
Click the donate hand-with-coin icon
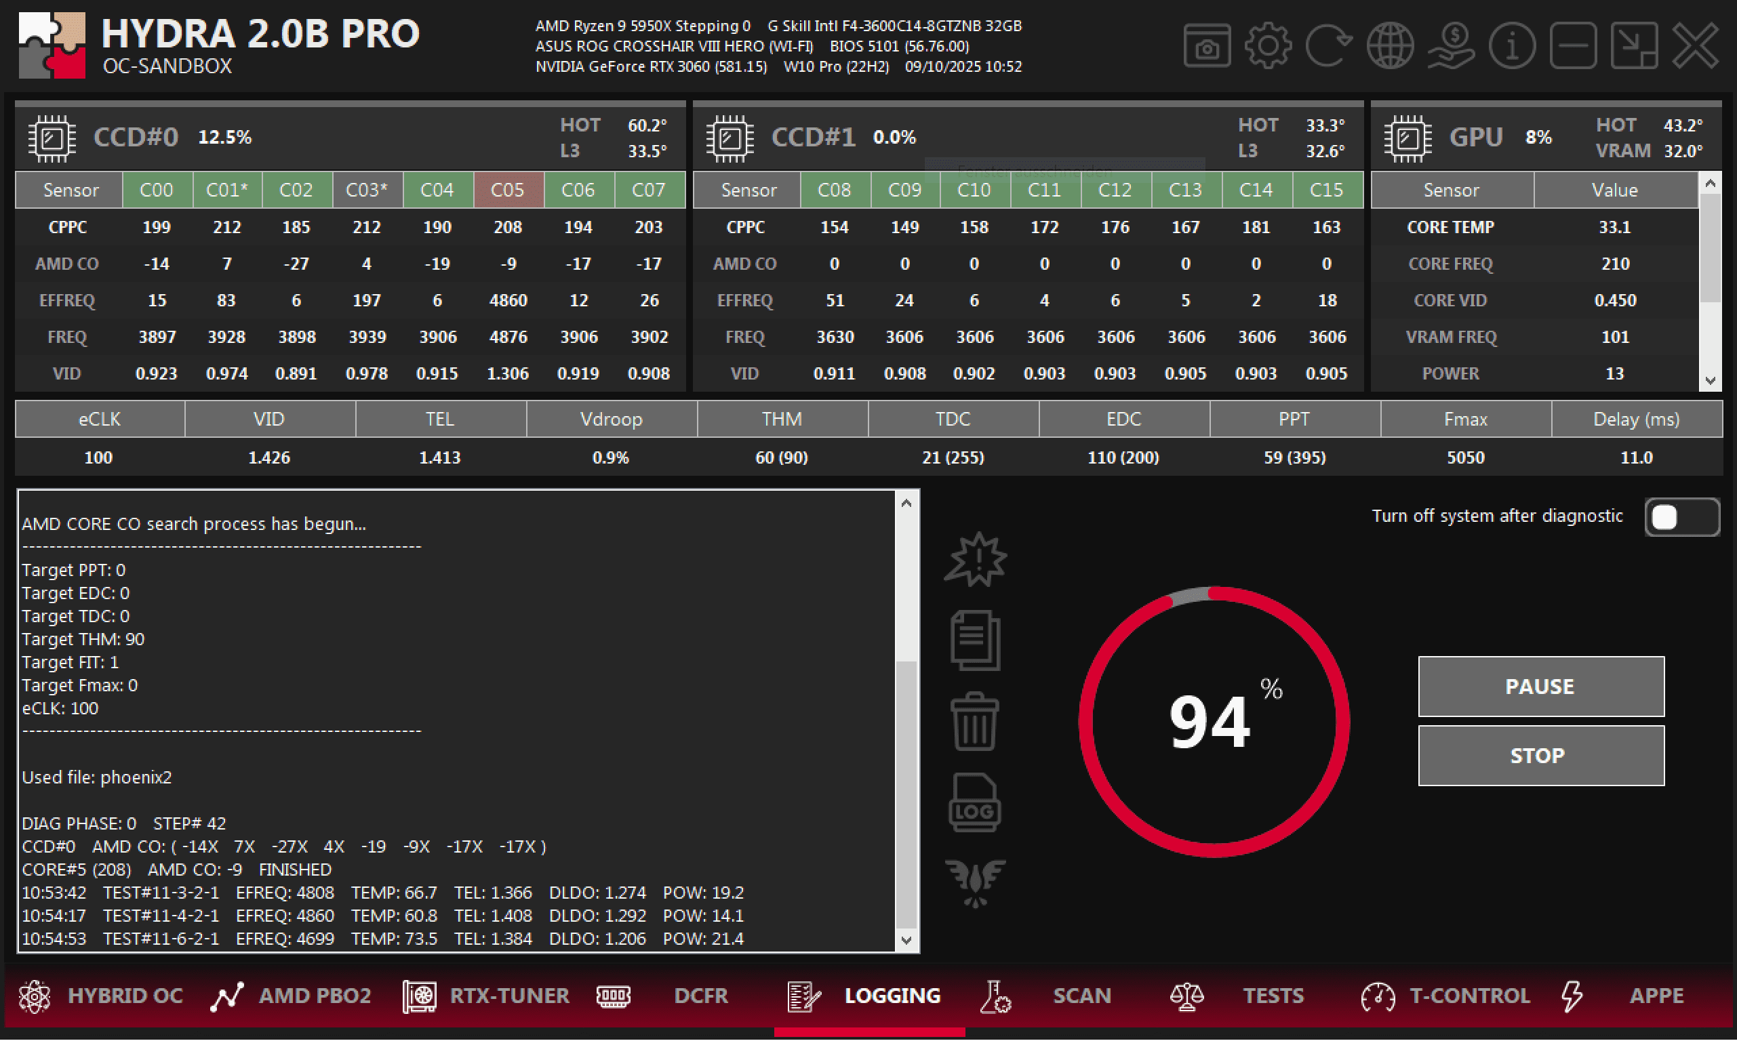1451,46
